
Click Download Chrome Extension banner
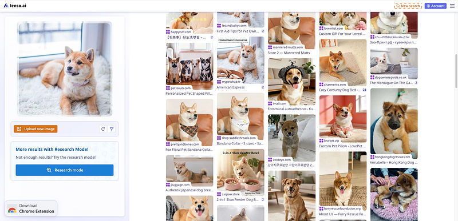31,208
